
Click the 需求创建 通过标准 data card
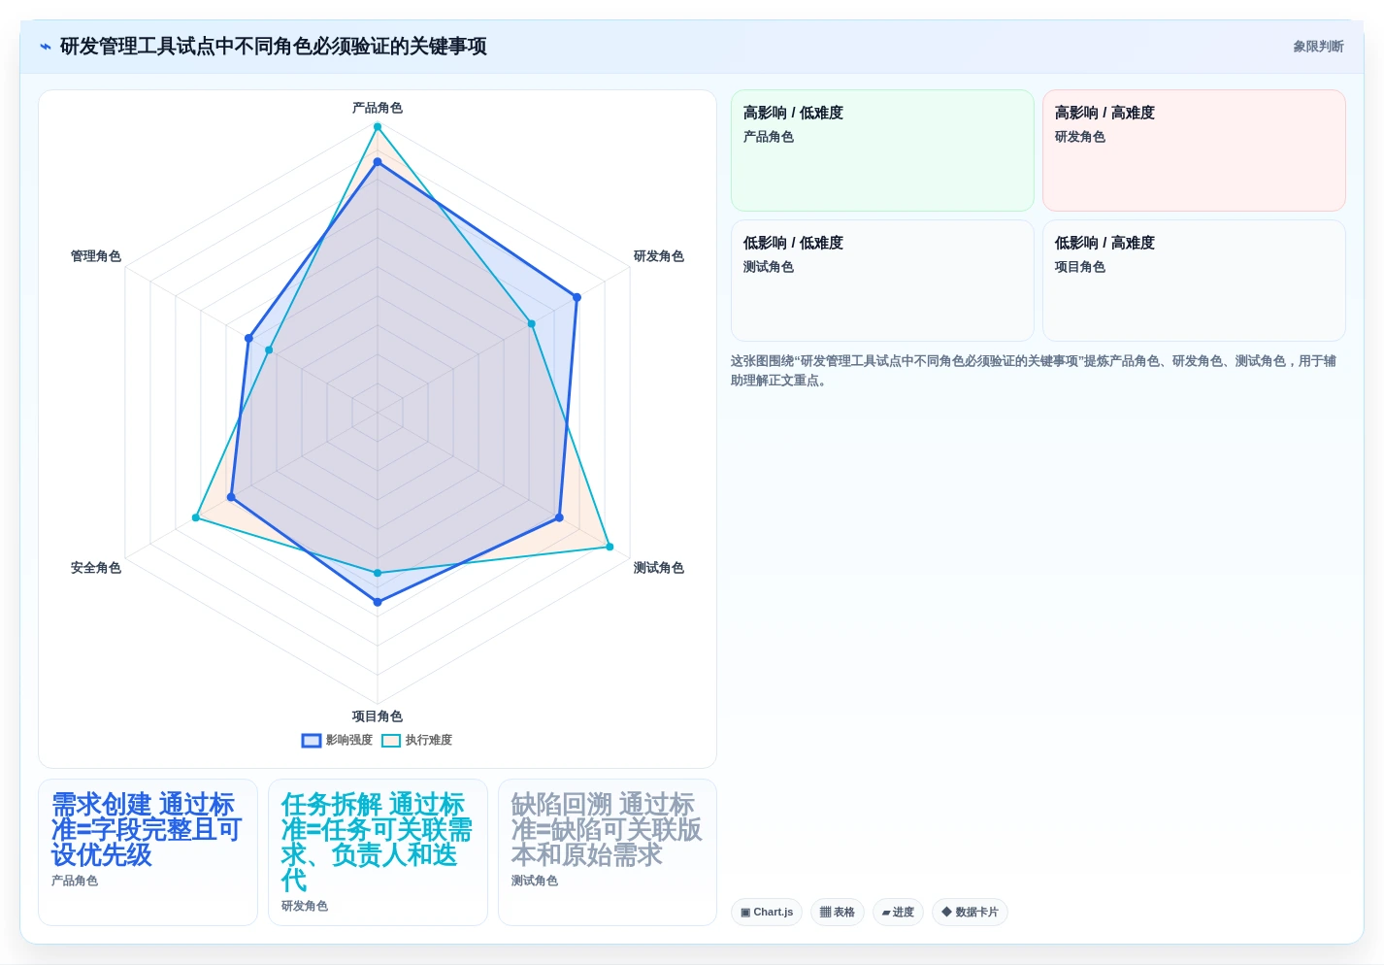tap(148, 852)
